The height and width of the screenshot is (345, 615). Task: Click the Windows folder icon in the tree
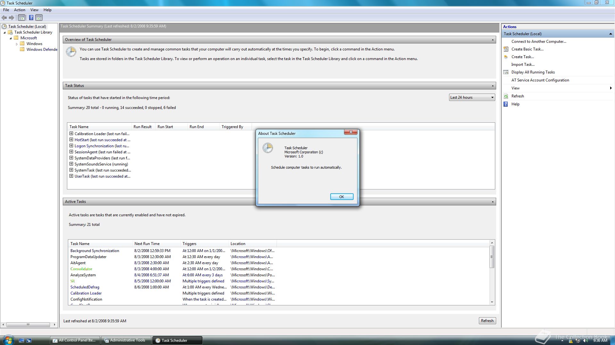22,44
